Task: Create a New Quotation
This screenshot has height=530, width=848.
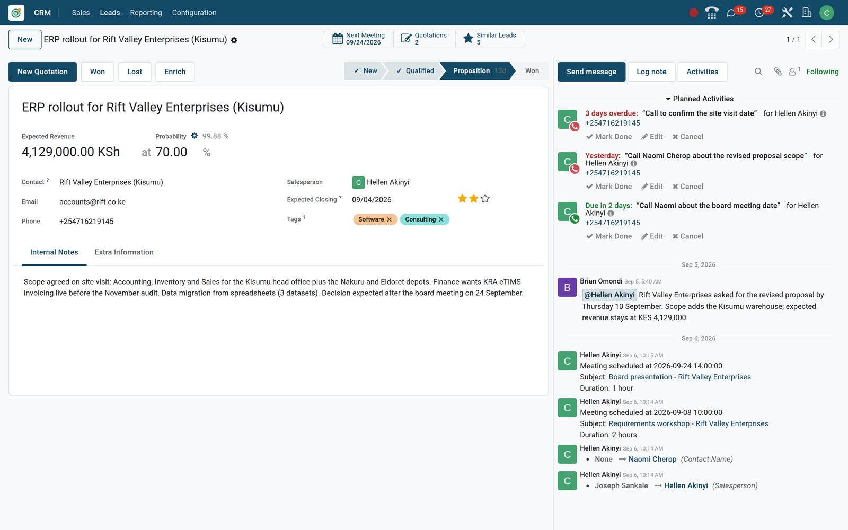Action: pos(42,72)
